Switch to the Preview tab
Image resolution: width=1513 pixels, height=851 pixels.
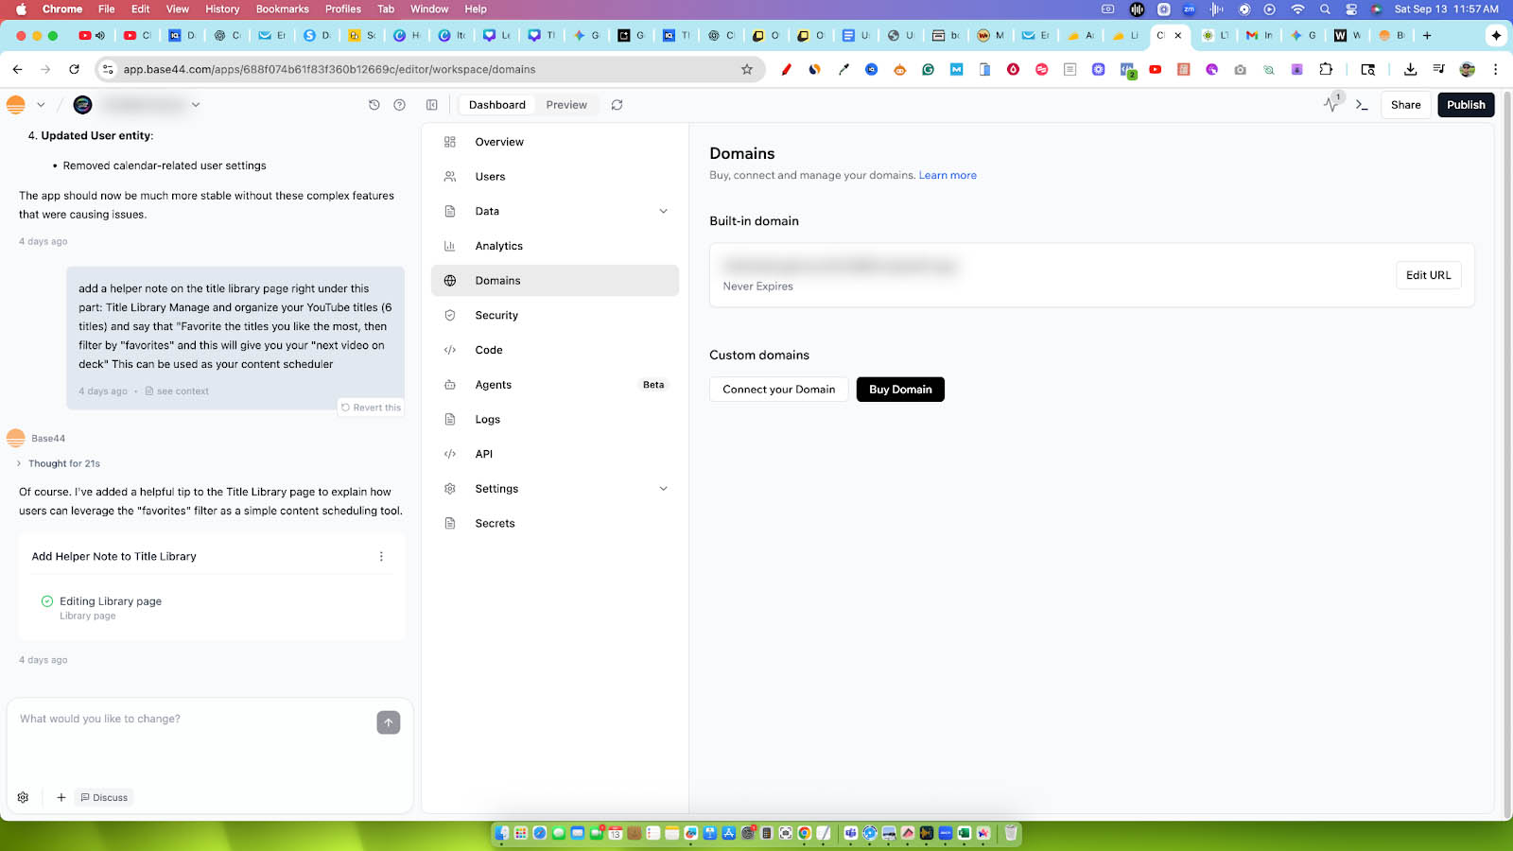click(565, 104)
